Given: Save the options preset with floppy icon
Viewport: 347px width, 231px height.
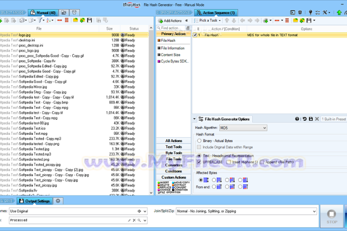Looking at the screenshot, I should [311, 119].
